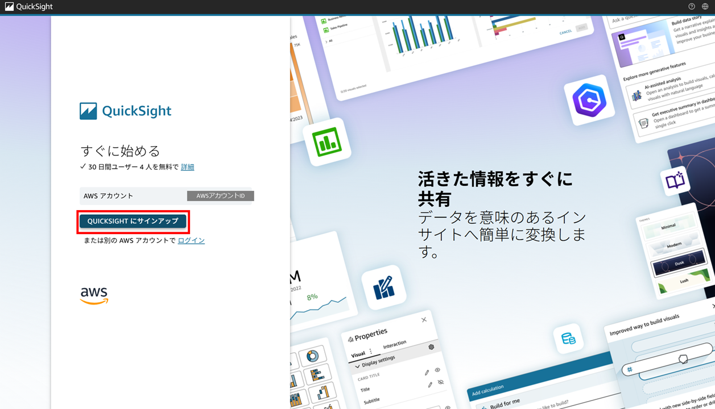
Task: Click the または別の AWS アカウントで text
Action: (130, 240)
